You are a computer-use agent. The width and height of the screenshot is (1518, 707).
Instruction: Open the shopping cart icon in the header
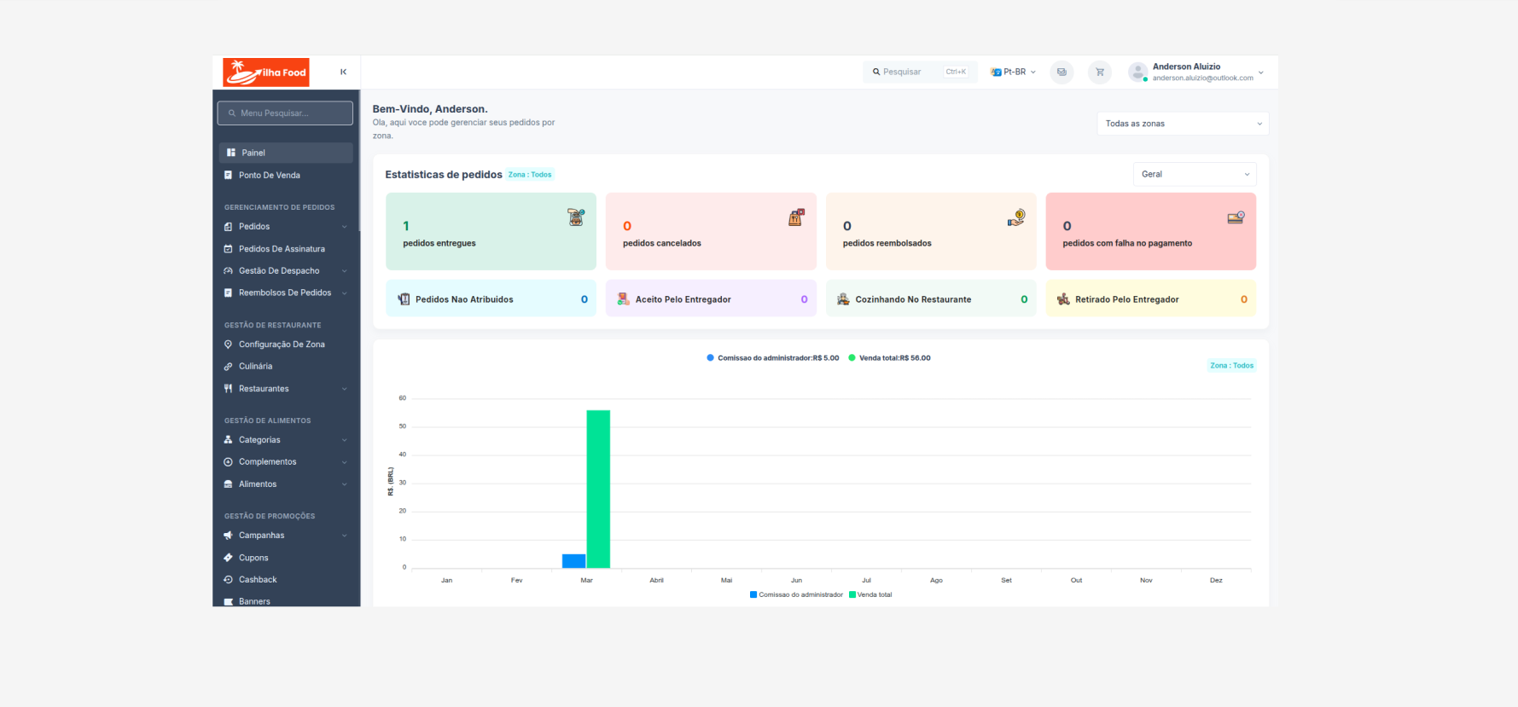pyautogui.click(x=1100, y=72)
